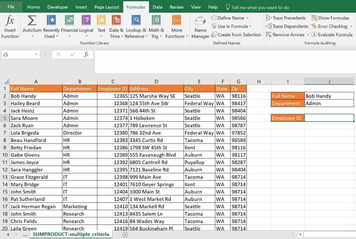This screenshot has height=239, width=356.
Task: Click Use in Formula icon
Action: point(214,26)
